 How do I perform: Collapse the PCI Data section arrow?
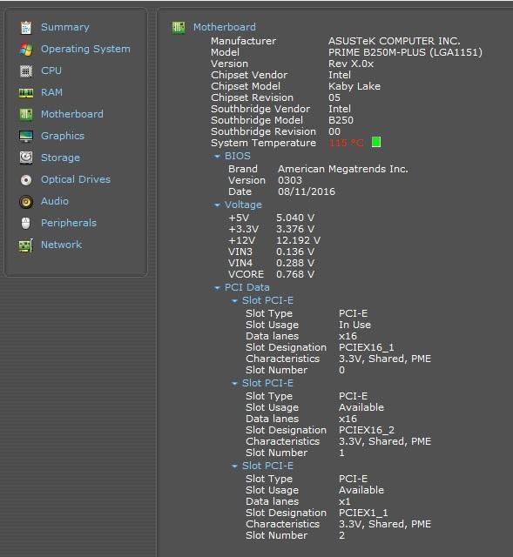tap(217, 288)
